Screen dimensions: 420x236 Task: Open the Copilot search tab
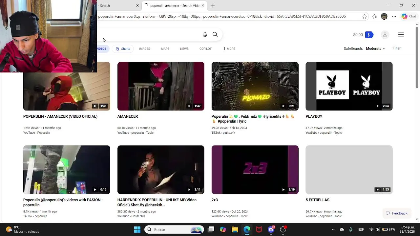click(x=205, y=49)
